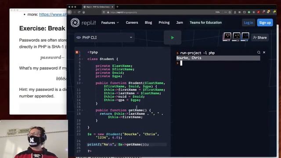This screenshot has width=281, height=158.
Task: Click the console command 'run-project -l php'
Action: [x=197, y=53]
